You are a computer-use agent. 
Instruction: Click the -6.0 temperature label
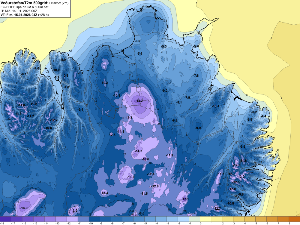click(137, 41)
